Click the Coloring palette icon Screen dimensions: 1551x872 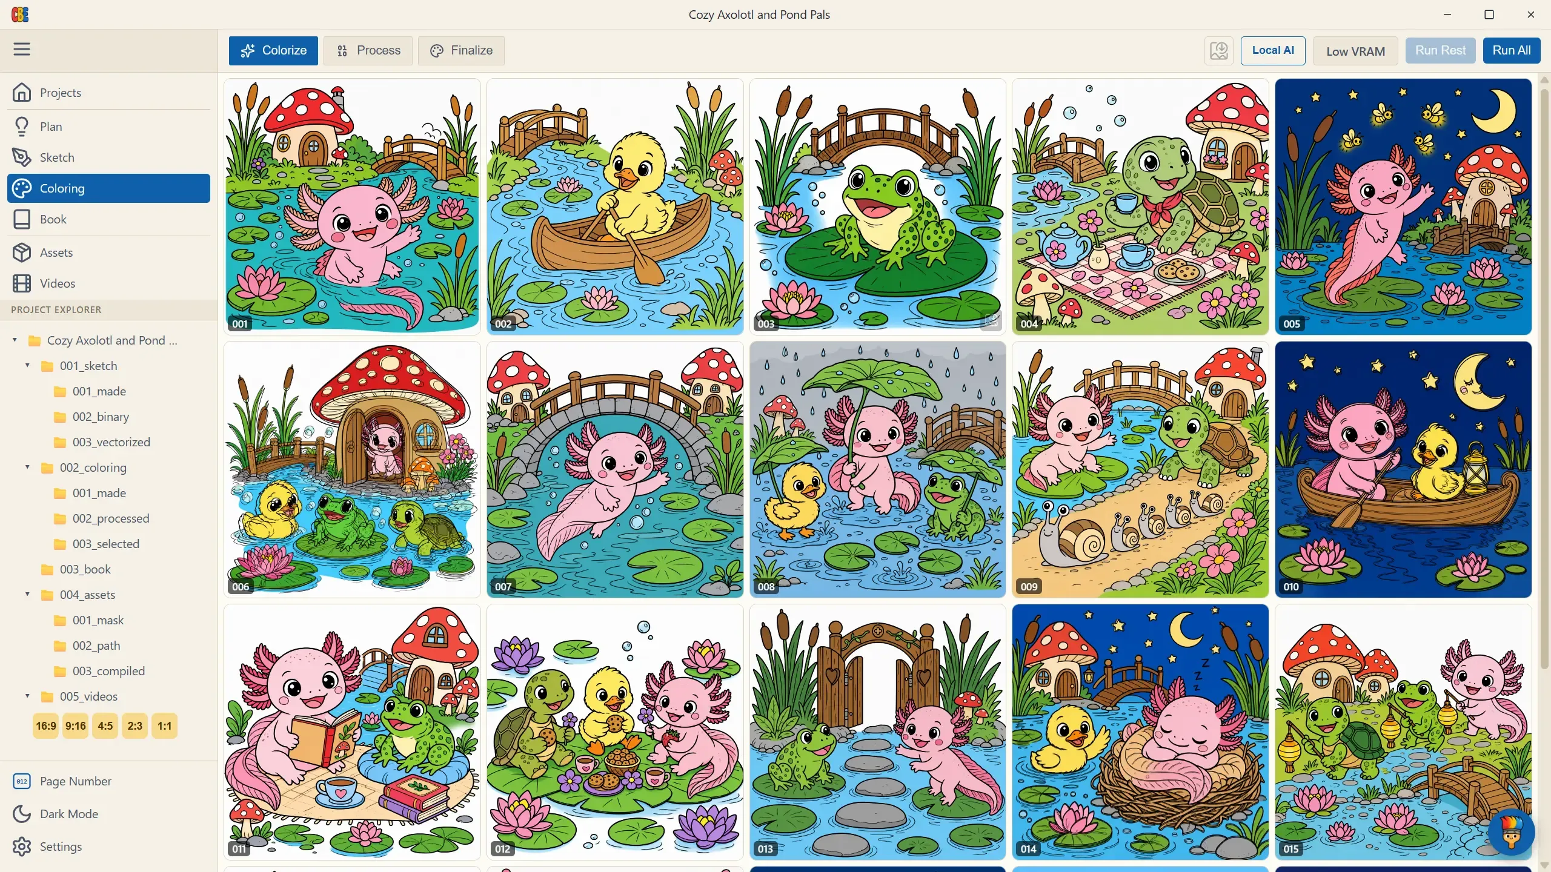pos(22,188)
